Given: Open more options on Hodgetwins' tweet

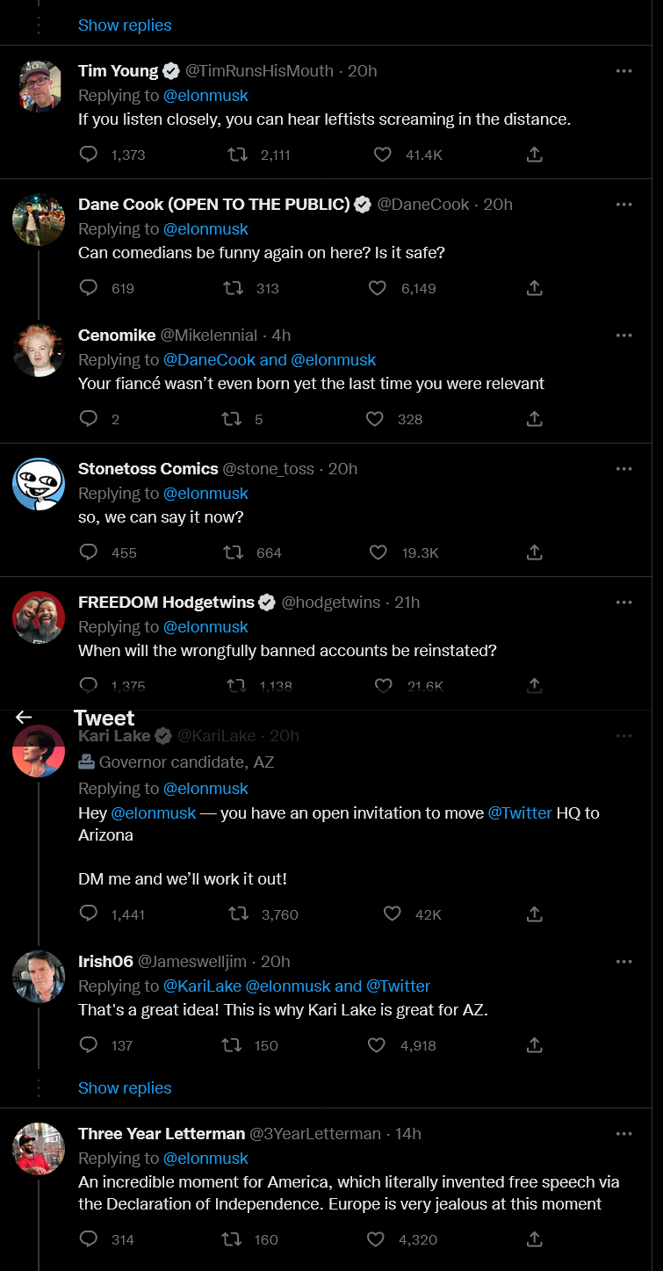Looking at the screenshot, I should (x=623, y=602).
